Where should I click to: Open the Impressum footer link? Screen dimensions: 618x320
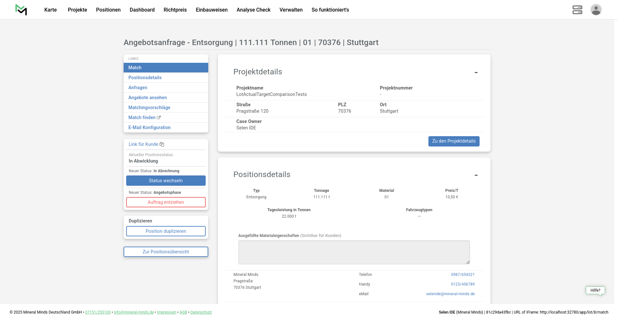[x=166, y=312]
